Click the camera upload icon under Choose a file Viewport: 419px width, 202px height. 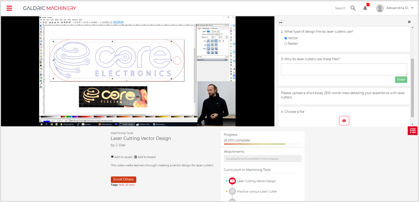tap(344, 120)
